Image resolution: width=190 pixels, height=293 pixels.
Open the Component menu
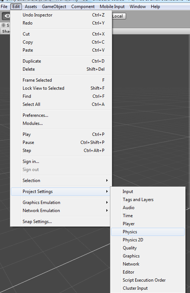point(83,7)
